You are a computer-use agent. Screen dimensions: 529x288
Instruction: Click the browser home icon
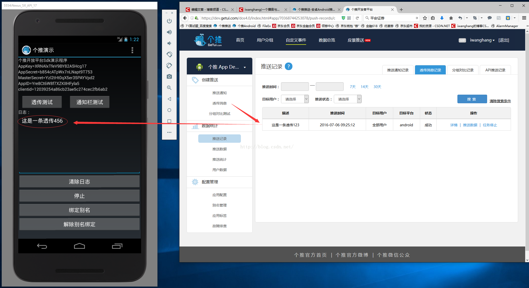pos(451,18)
